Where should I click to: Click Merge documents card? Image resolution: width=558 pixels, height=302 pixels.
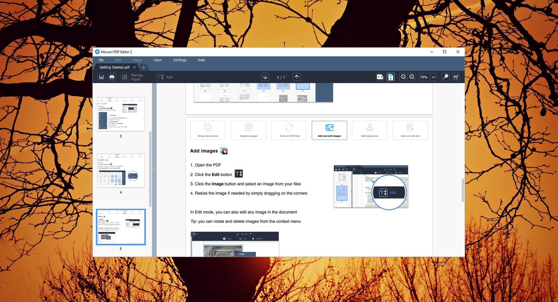pyautogui.click(x=208, y=130)
